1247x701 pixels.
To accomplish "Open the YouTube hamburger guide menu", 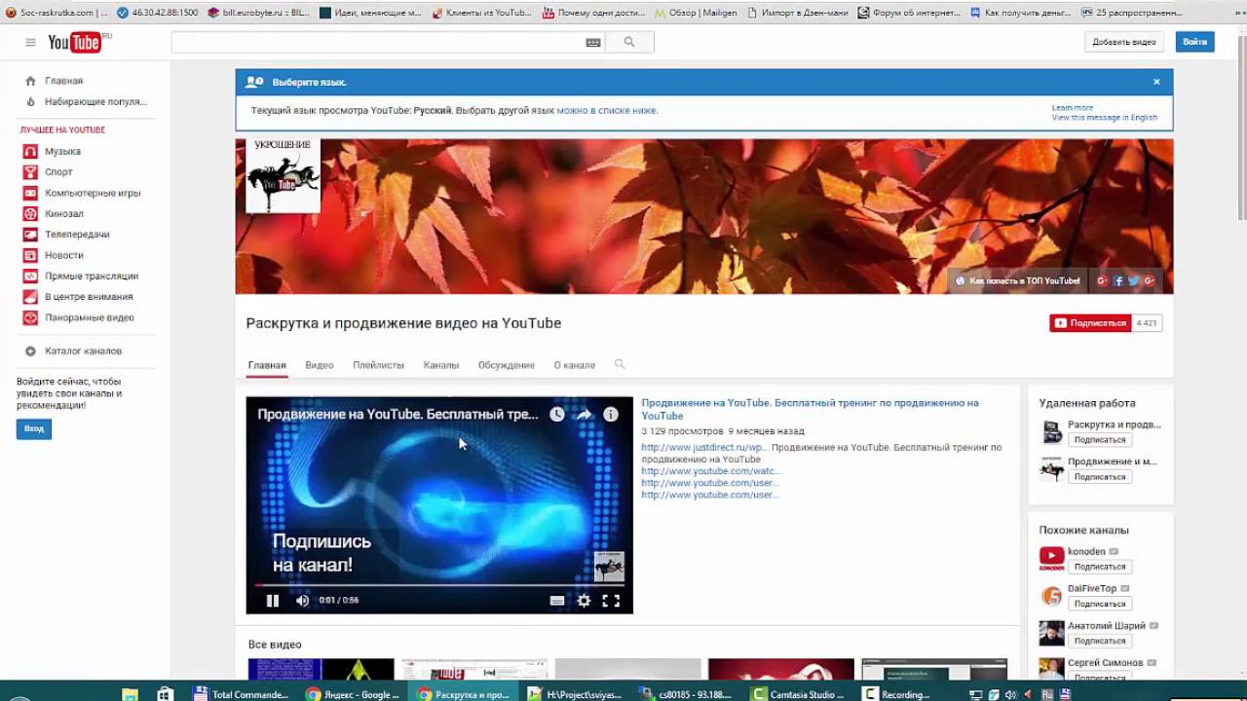I will pos(30,42).
